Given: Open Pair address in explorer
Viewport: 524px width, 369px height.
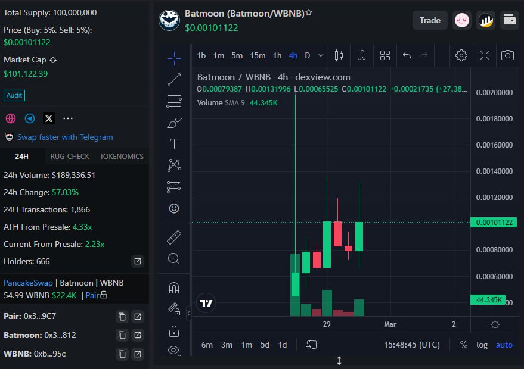Looking at the screenshot, I should [x=138, y=316].
